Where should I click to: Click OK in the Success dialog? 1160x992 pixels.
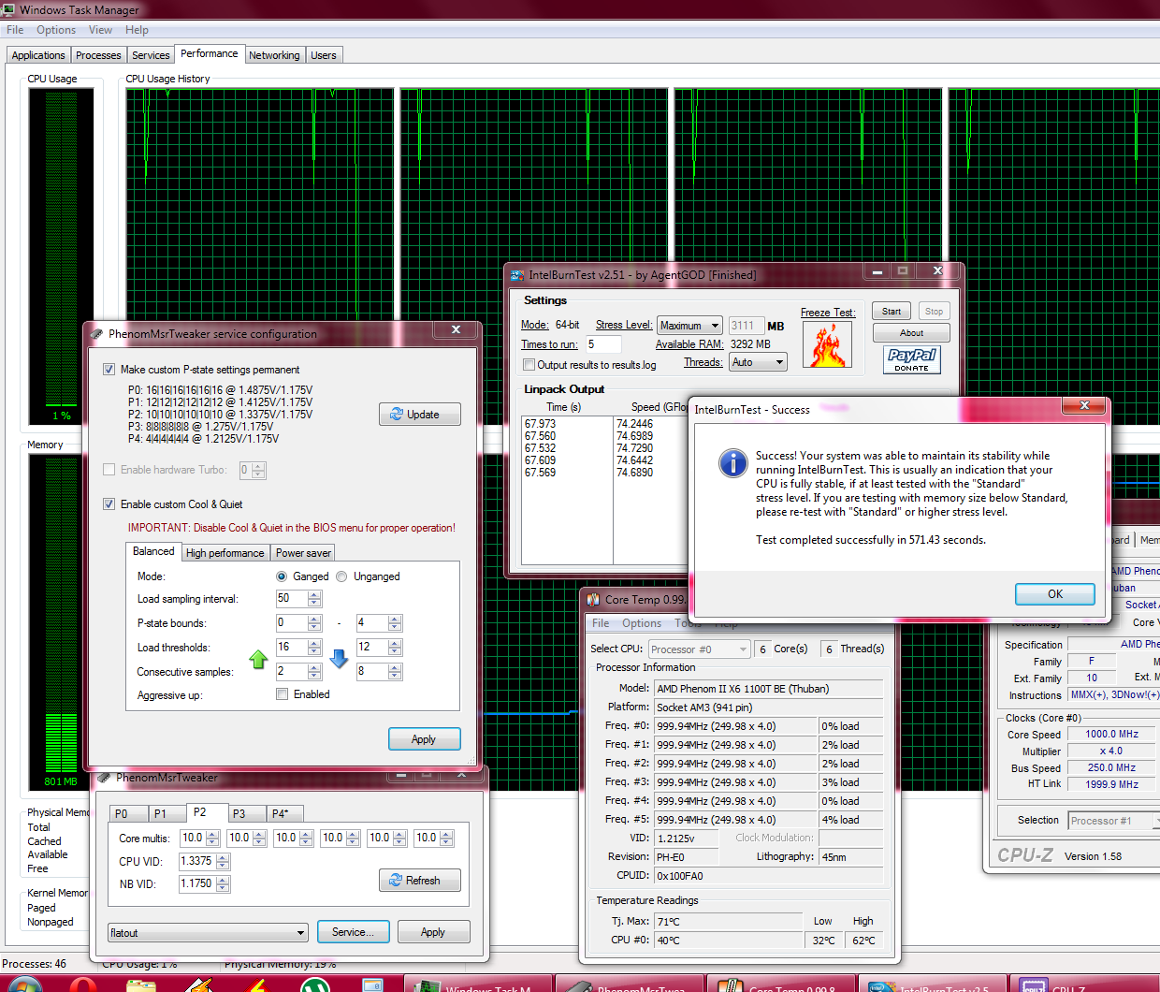pyautogui.click(x=1055, y=594)
